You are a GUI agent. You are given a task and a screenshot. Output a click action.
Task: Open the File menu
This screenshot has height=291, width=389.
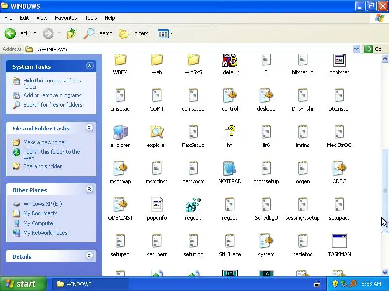[x=8, y=18]
